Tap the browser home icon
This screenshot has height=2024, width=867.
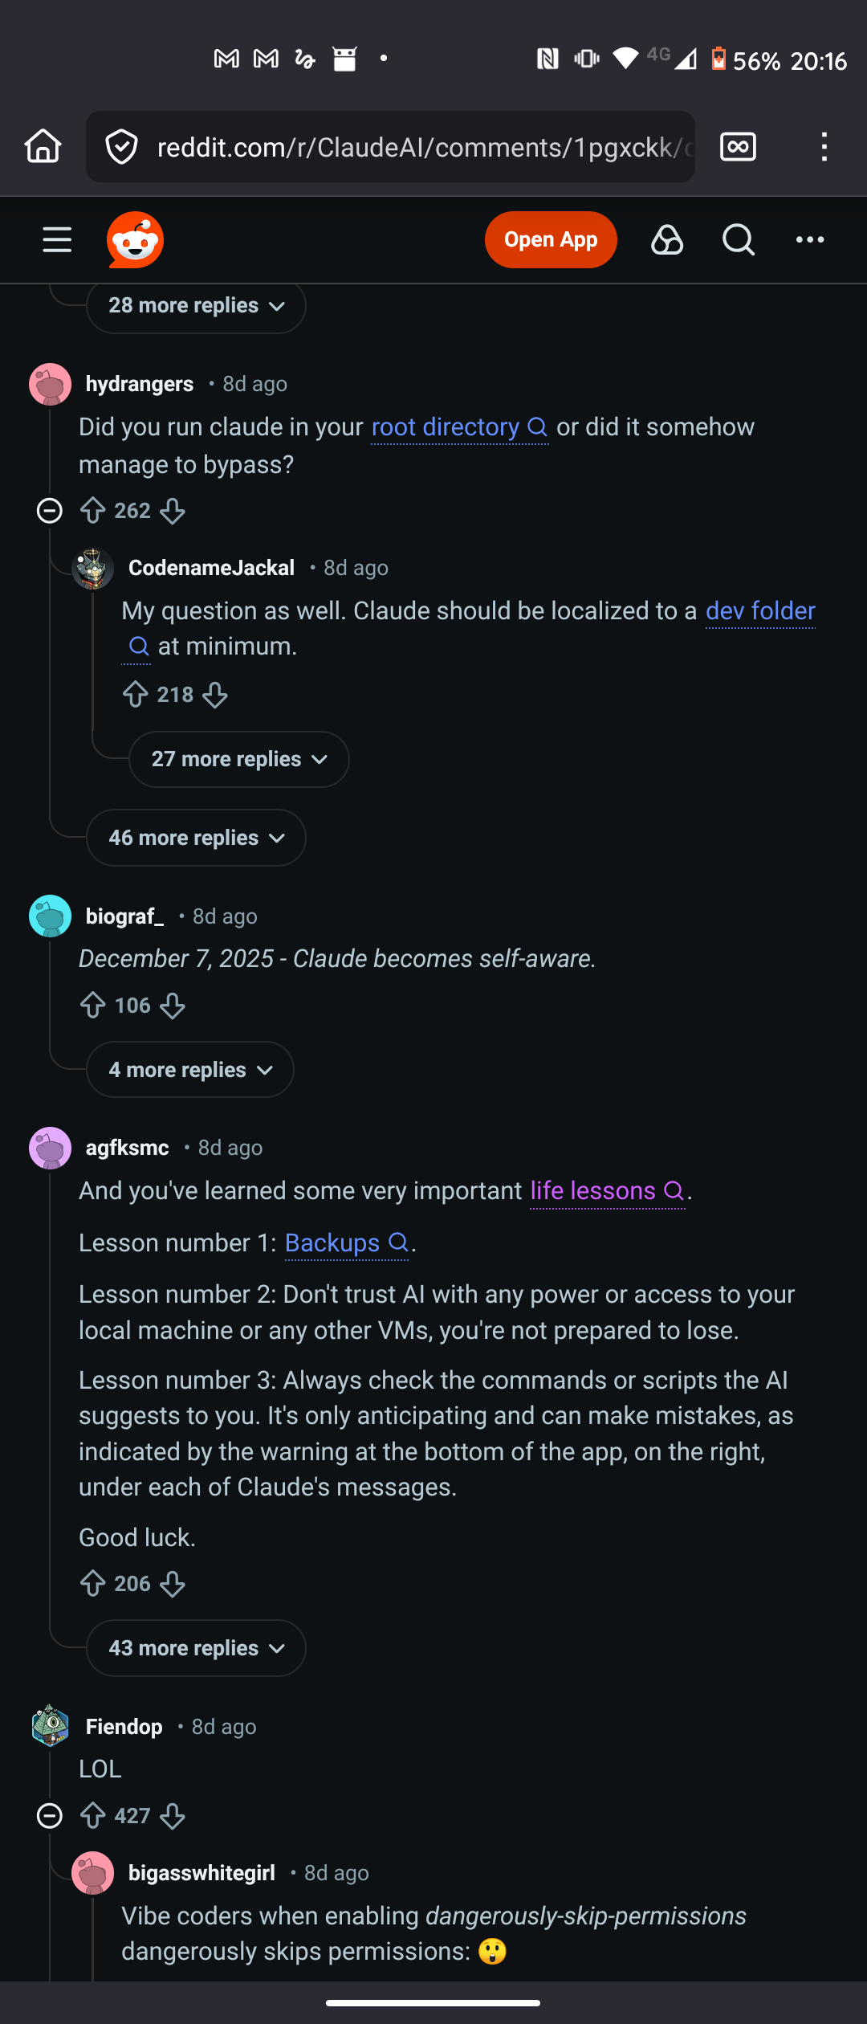pyautogui.click(x=43, y=146)
